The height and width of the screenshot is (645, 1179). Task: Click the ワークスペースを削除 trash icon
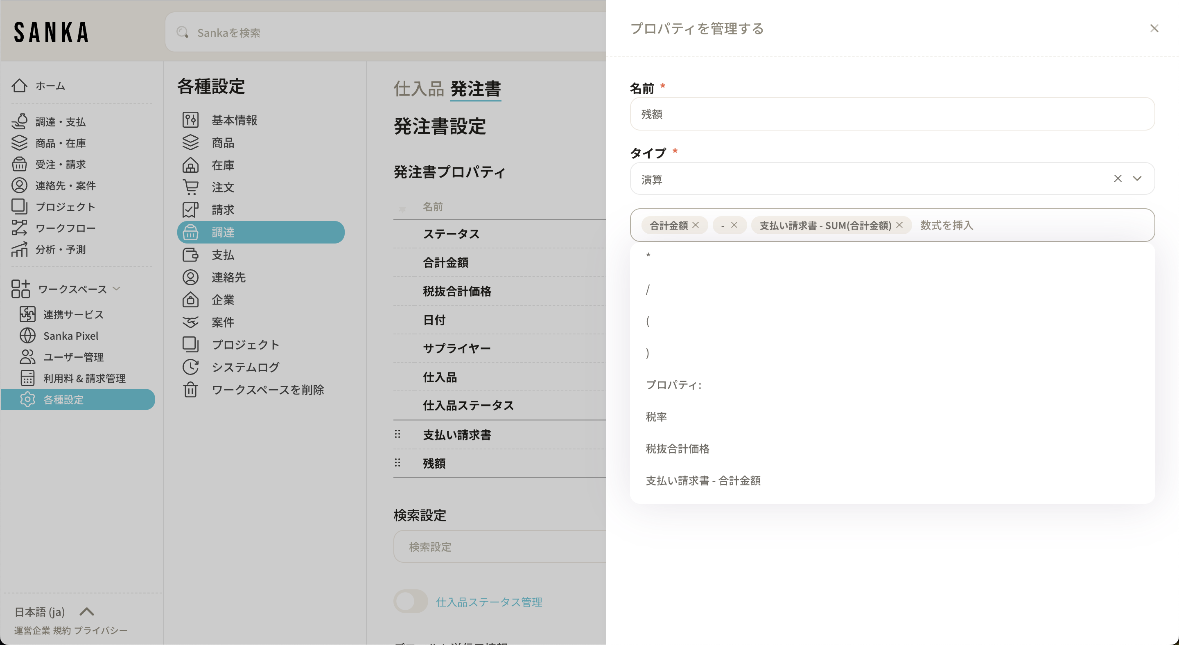tap(190, 390)
